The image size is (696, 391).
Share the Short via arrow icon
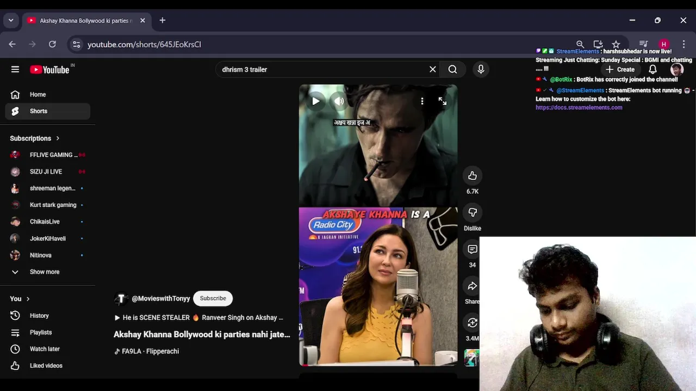473,286
